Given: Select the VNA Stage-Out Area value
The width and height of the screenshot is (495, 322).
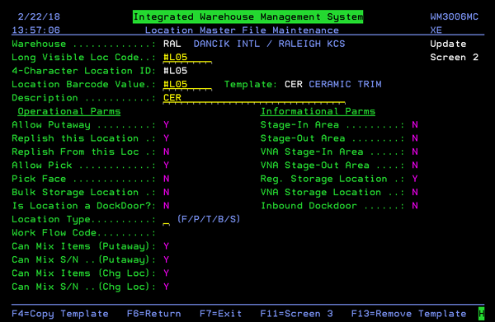Looking at the screenshot, I should coord(415,166).
